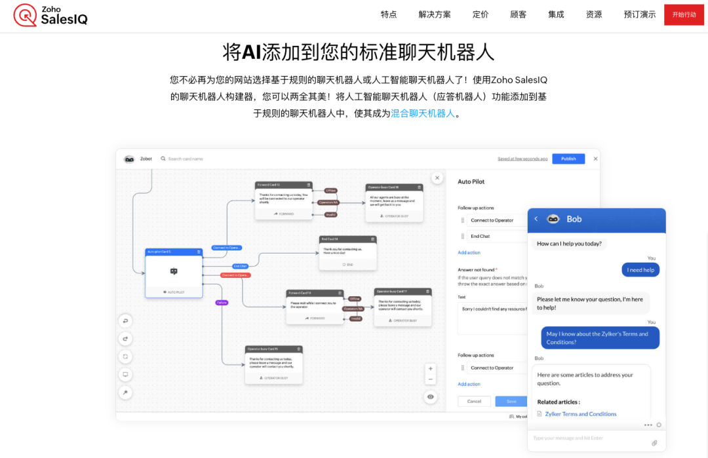
Task: Click the How can I help you today message
Action: (x=569, y=244)
